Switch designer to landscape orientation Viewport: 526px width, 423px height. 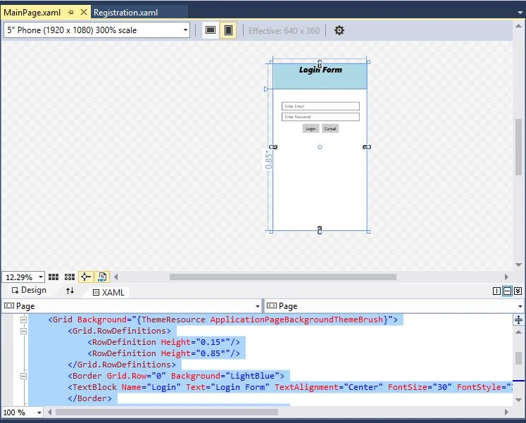pyautogui.click(x=211, y=30)
